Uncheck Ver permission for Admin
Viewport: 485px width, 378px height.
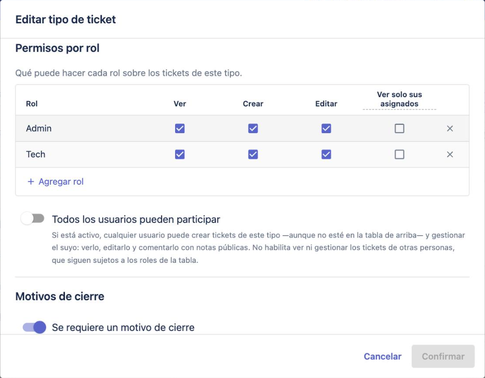pos(180,128)
